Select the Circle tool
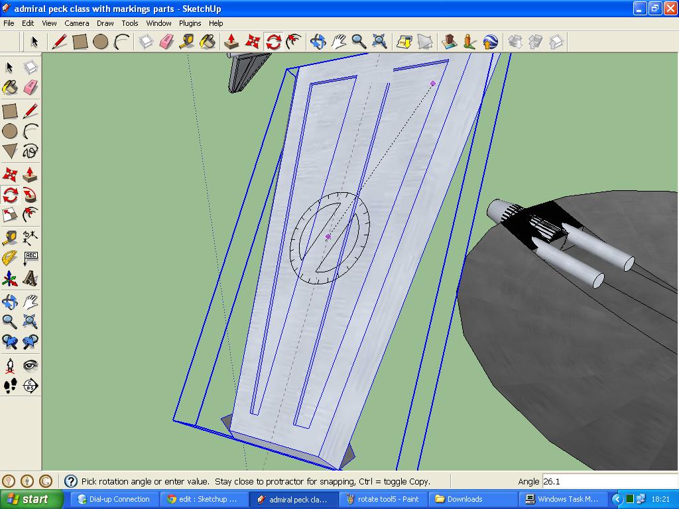Image resolution: width=679 pixels, height=509 pixels. 100,41
